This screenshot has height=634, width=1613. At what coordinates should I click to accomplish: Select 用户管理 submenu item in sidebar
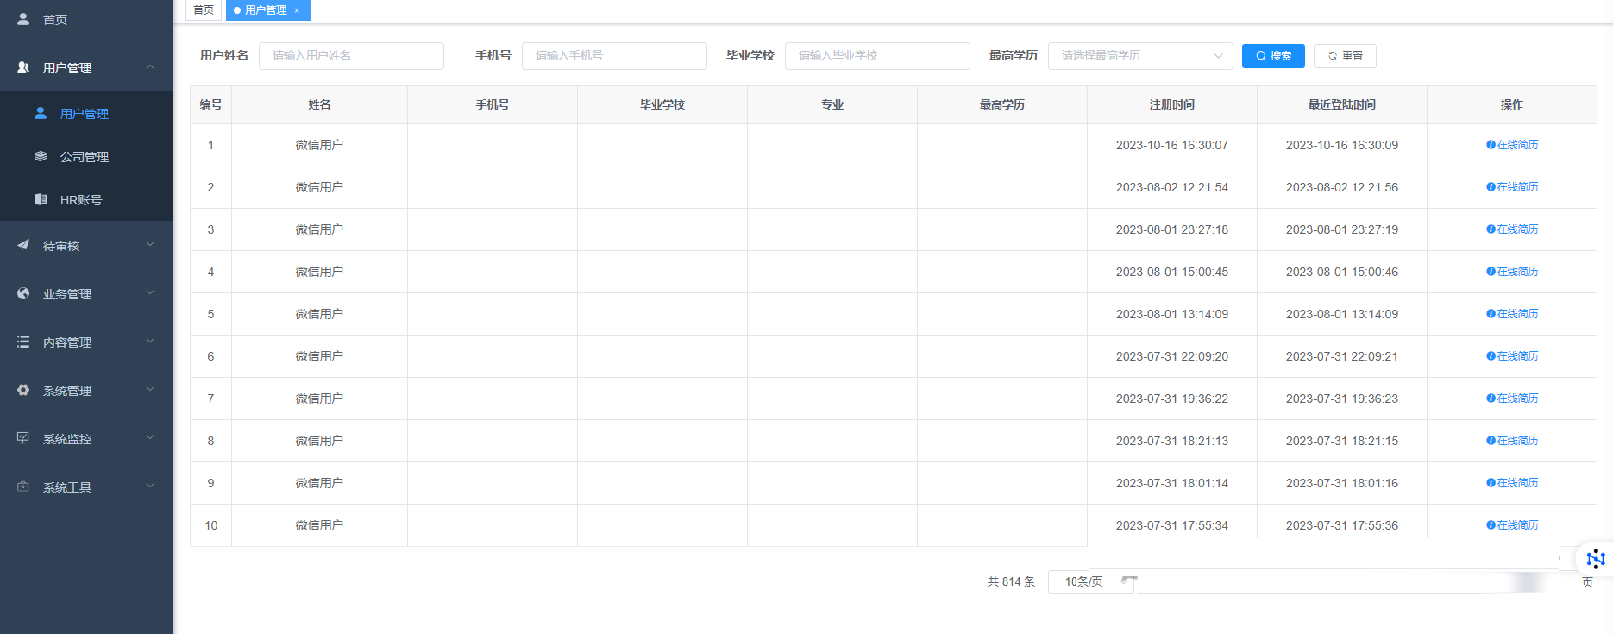pyautogui.click(x=85, y=114)
